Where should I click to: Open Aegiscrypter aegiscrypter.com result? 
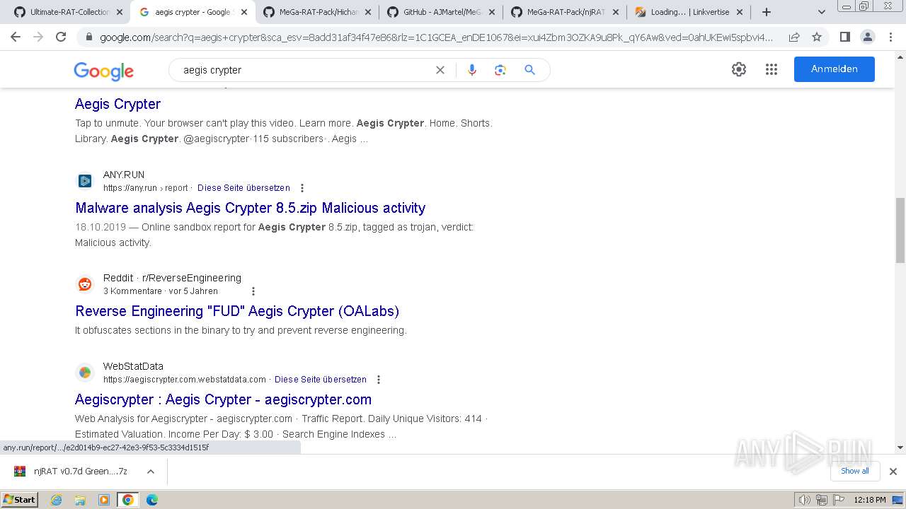[x=223, y=399]
